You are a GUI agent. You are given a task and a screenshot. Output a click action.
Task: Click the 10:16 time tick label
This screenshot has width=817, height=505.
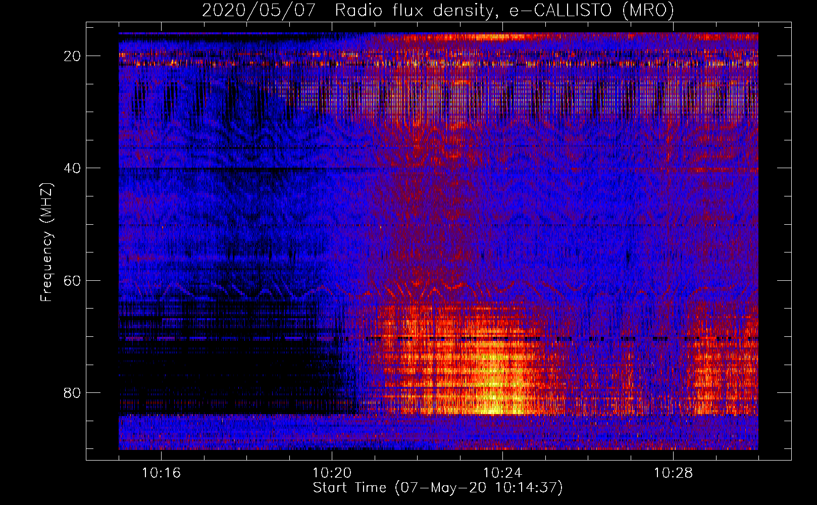161,473
